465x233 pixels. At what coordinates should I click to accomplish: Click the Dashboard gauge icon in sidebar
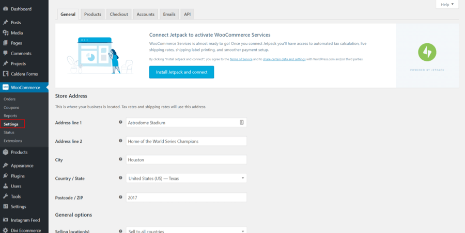coord(5,9)
